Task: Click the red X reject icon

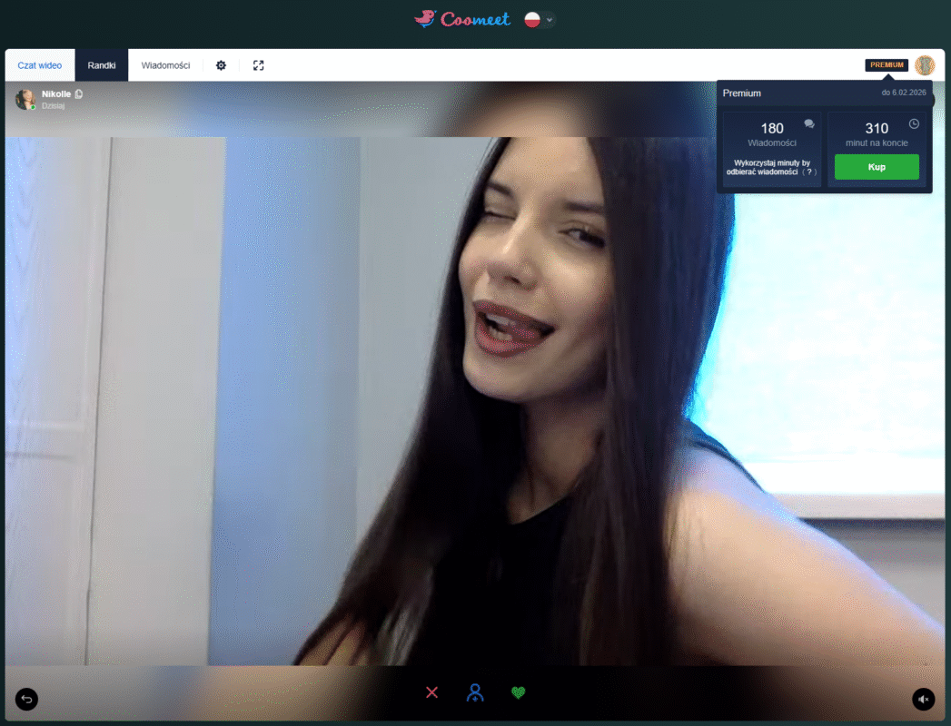Action: 431,692
